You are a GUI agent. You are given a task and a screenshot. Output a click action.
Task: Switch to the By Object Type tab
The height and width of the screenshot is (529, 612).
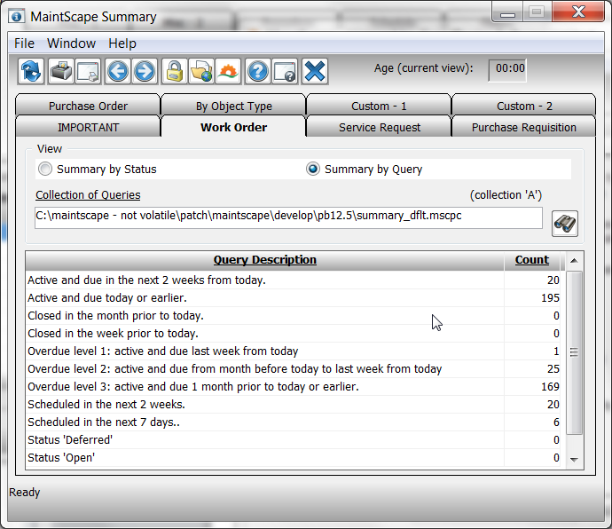(234, 106)
